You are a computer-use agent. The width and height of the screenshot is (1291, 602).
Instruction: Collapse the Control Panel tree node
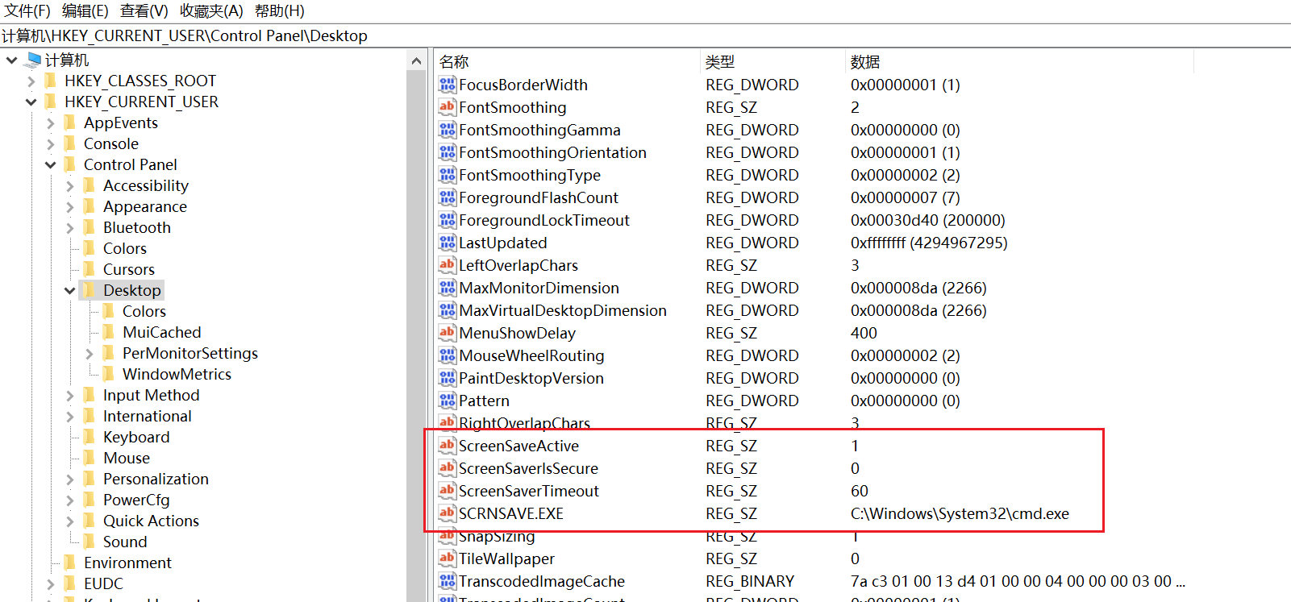51,165
